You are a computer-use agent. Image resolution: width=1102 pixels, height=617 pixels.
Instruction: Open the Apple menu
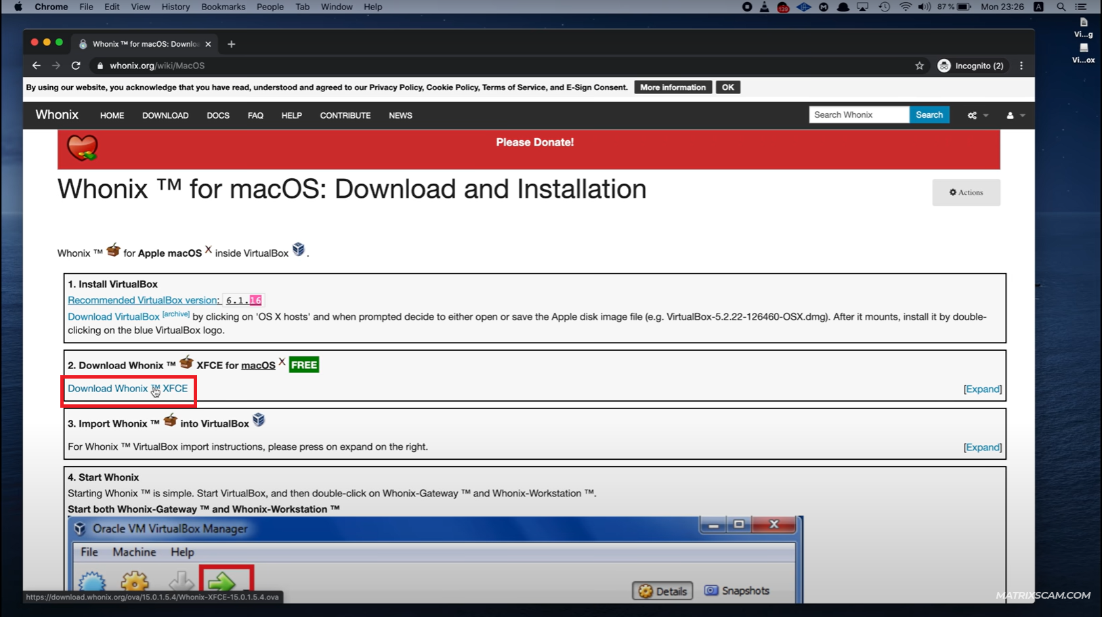[18, 7]
